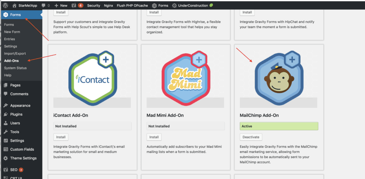The height and width of the screenshot is (179, 365).
Task: Click the SEO Yoast sidebar icon
Action: pos(6,170)
